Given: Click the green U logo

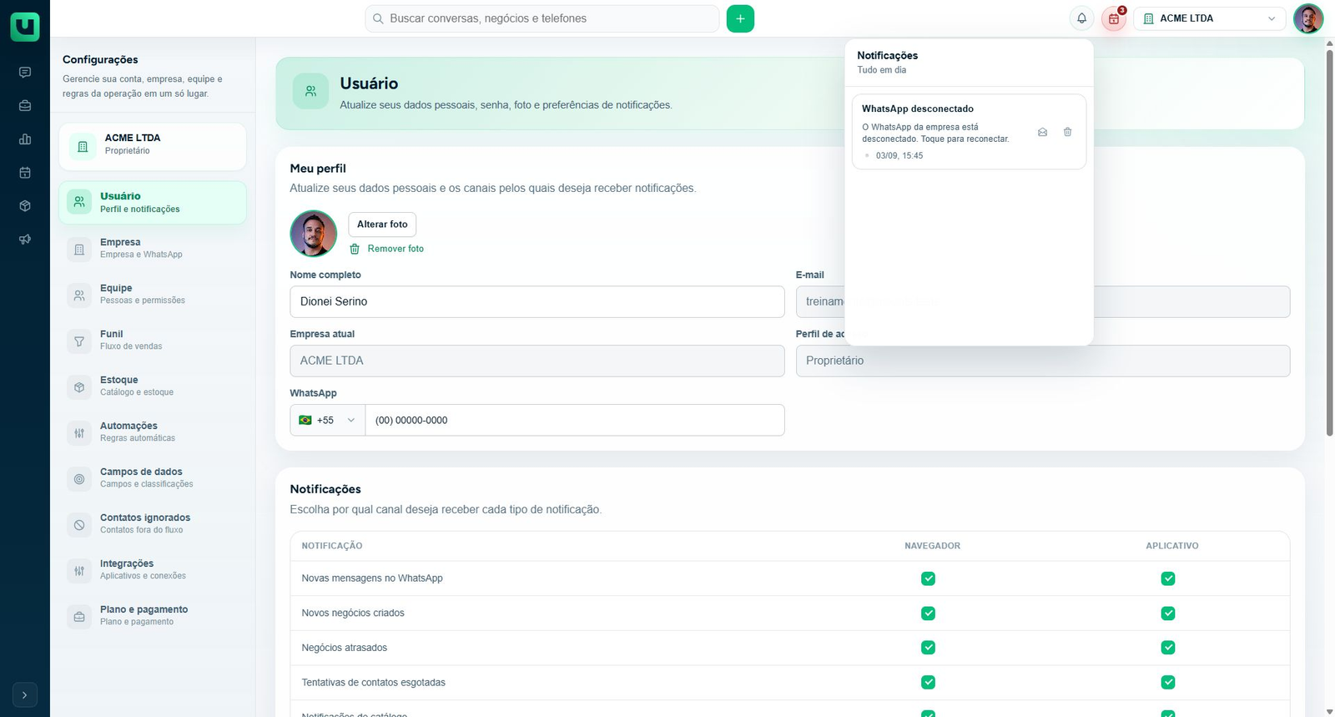Looking at the screenshot, I should 25,27.
